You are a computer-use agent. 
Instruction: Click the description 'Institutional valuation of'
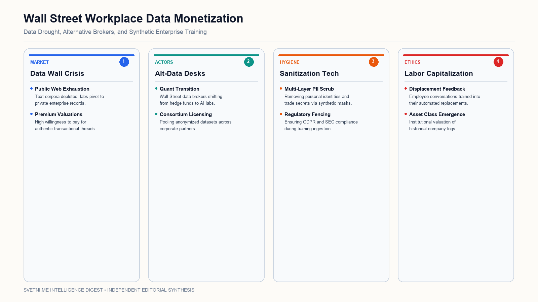(432, 122)
